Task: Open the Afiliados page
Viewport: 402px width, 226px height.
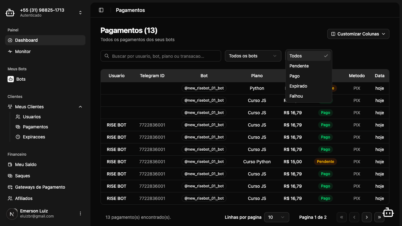Action: pos(45,198)
